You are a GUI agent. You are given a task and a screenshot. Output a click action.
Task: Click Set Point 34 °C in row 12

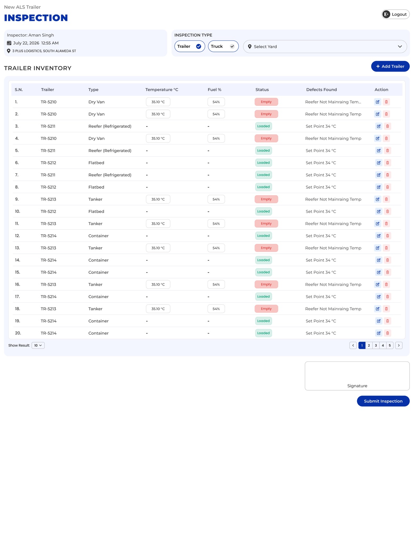pos(321,236)
